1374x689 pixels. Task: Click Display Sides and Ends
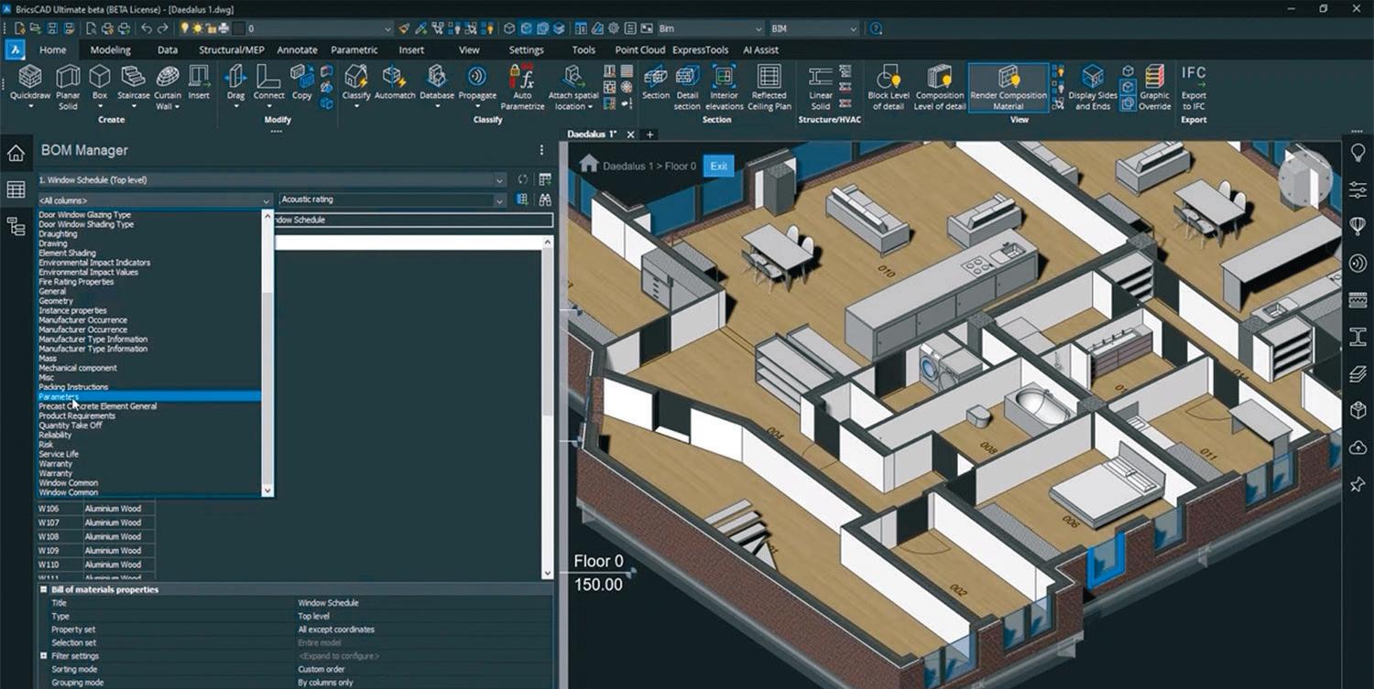click(1093, 87)
